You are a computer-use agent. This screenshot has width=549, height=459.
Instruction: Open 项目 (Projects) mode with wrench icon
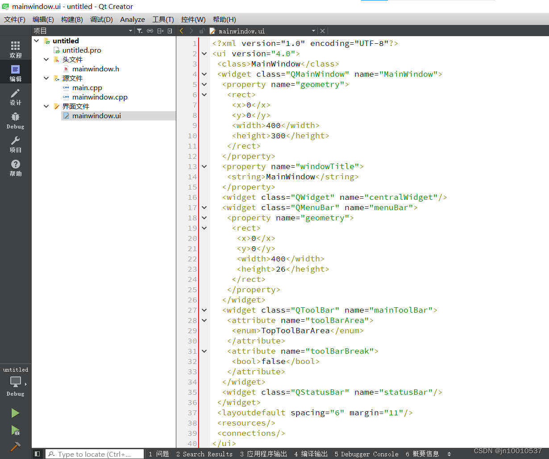[16, 144]
